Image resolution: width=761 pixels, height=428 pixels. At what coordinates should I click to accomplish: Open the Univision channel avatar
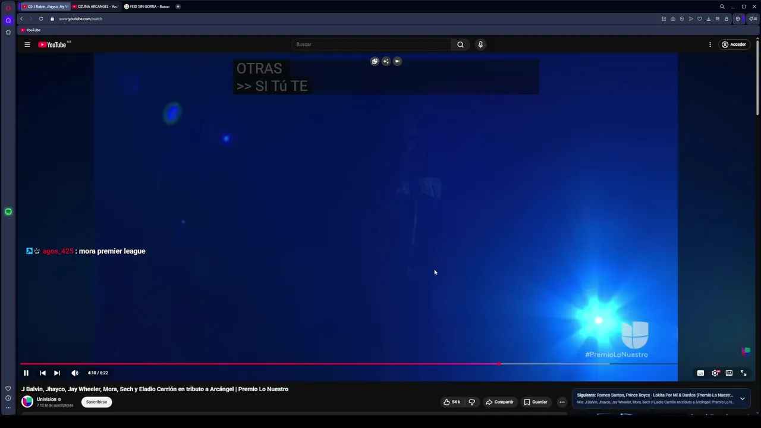coord(27,402)
